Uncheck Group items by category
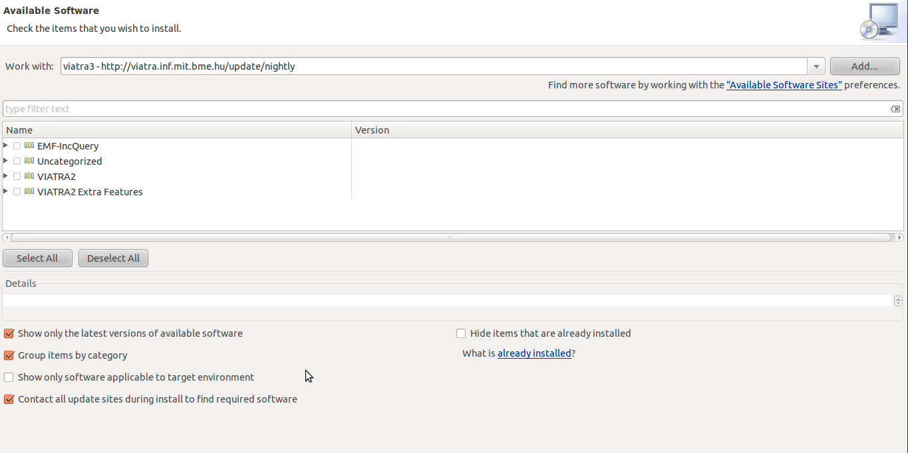The width and height of the screenshot is (908, 453). [9, 355]
